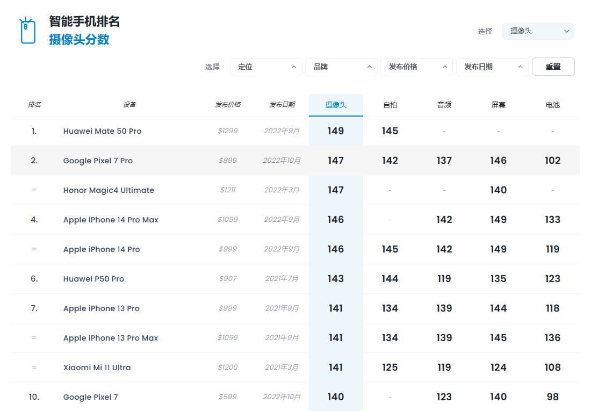Screen dimensions: 591x411
Task: Switch to the 音频 column tab
Action: click(x=444, y=105)
